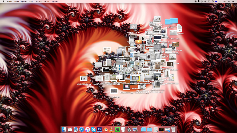Open Spotlight search in menu bar
The image size is (237, 133).
[x=229, y=1]
